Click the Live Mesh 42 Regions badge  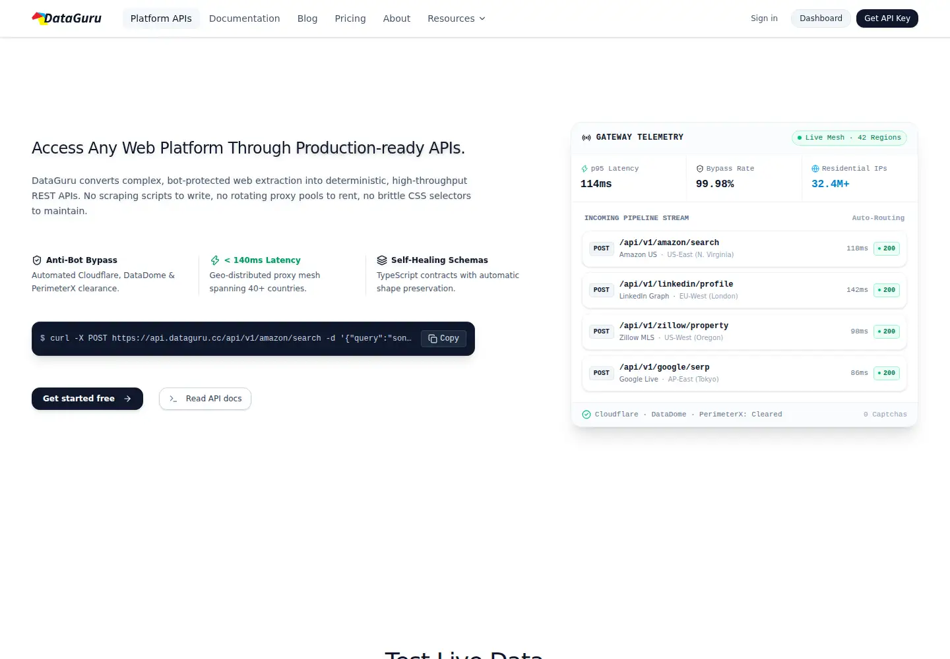849,138
